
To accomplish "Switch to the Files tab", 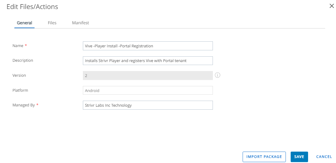I will (x=52, y=23).
